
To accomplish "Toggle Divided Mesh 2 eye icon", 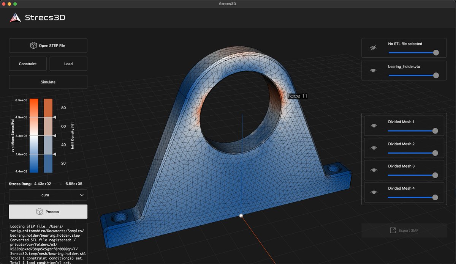I will (x=374, y=148).
